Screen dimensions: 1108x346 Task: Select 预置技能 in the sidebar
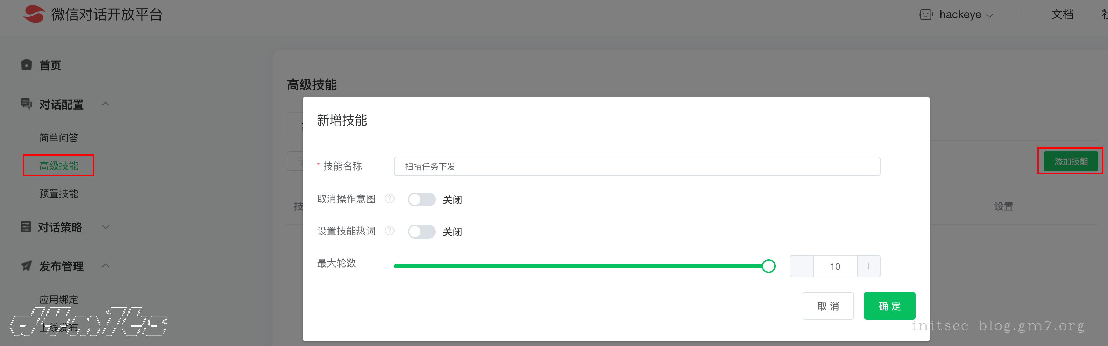[59, 194]
